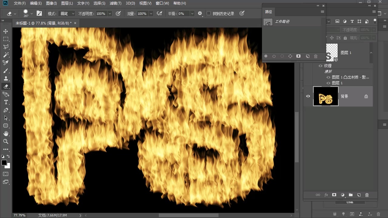This screenshot has height=218, width=388.
Task: Delete current path trash icon
Action: (316, 56)
